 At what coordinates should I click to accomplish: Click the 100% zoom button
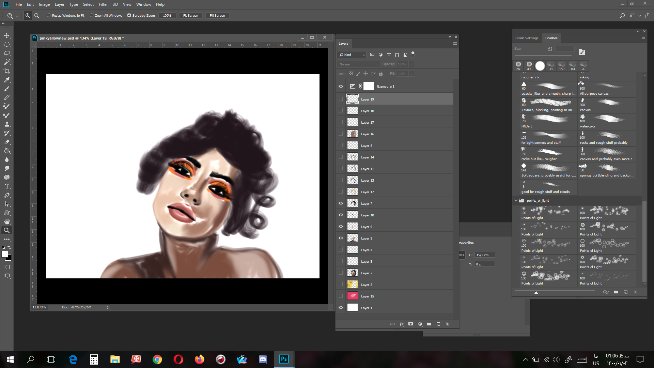pyautogui.click(x=167, y=16)
